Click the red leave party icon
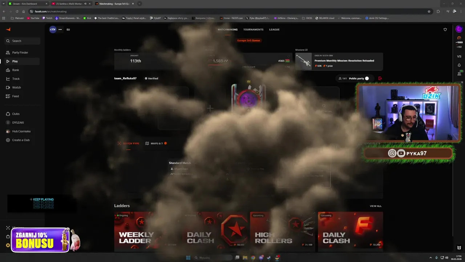The width and height of the screenshot is (465, 262). (380, 78)
